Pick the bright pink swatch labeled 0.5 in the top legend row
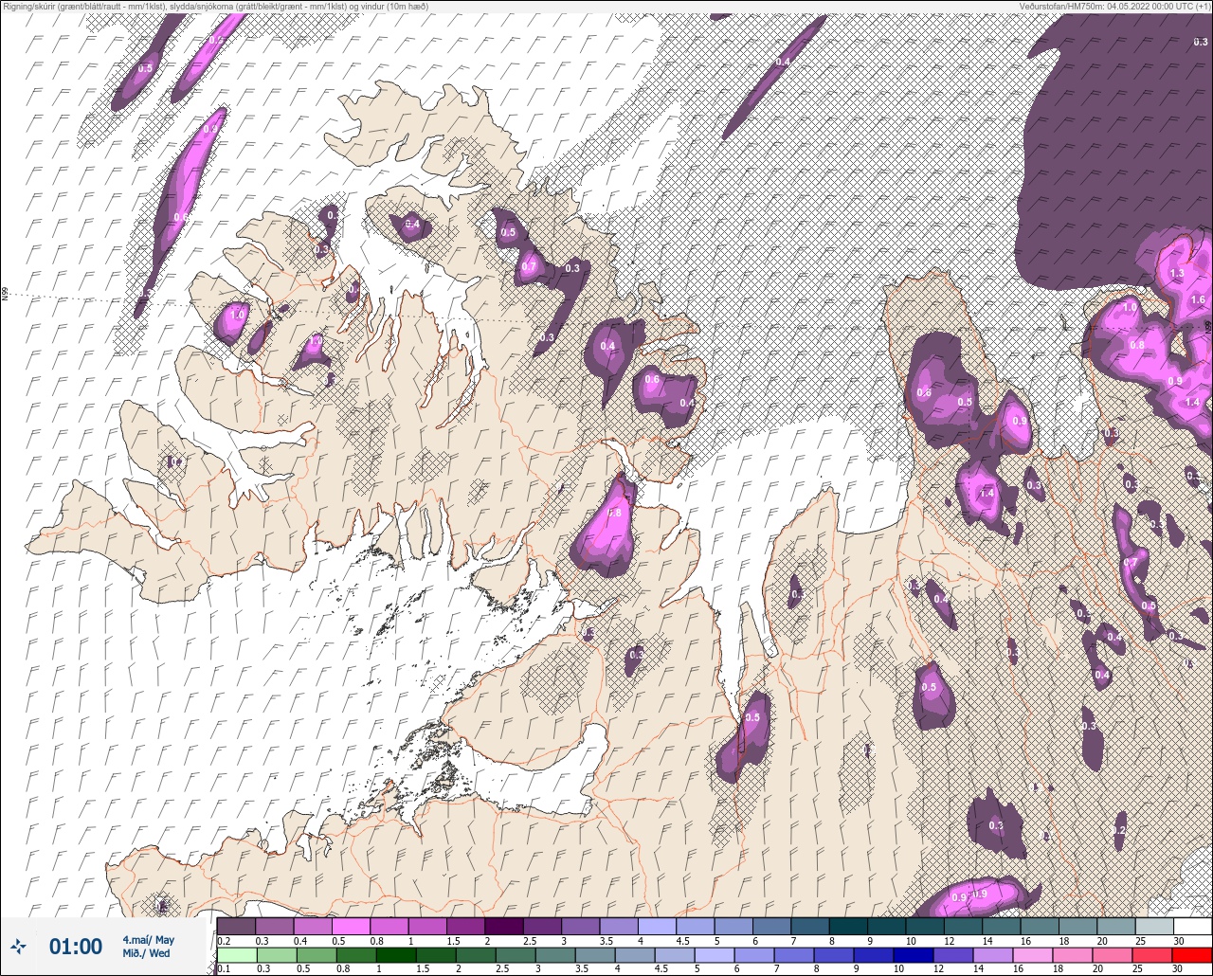 [x=351, y=926]
